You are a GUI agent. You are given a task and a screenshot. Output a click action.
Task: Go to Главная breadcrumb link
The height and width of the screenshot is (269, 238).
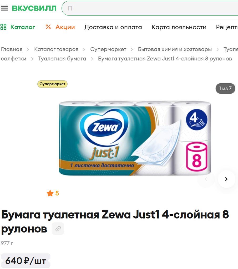click(12, 49)
